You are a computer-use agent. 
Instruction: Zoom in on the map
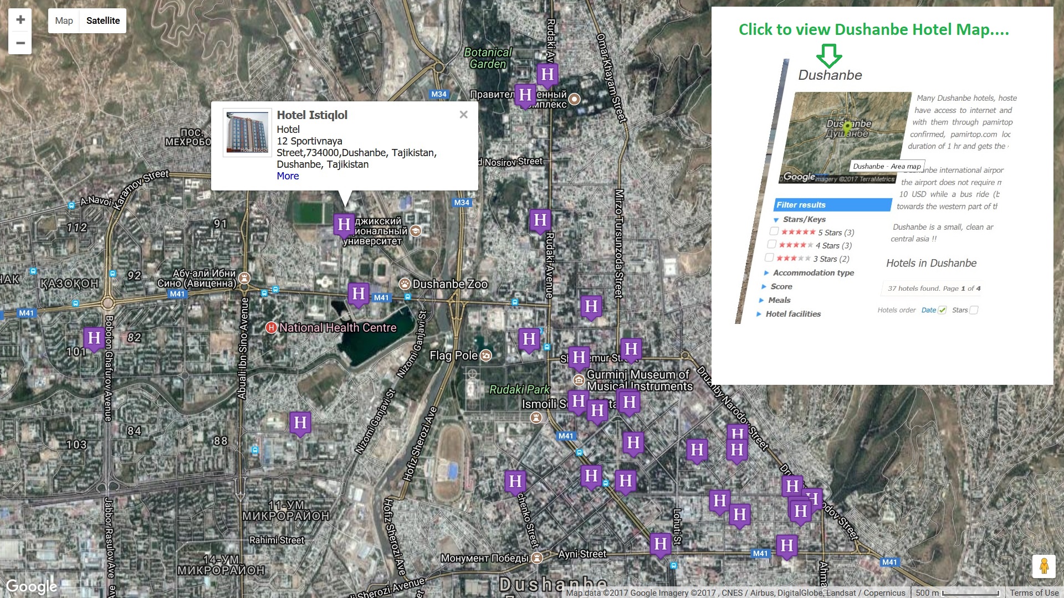pos(21,20)
